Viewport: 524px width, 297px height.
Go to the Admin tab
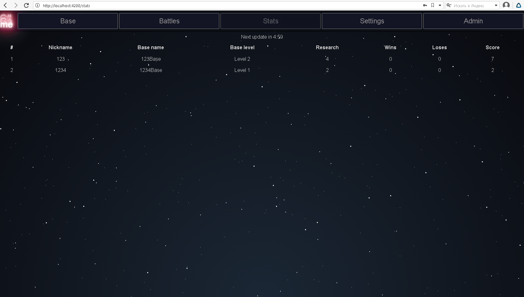473,21
